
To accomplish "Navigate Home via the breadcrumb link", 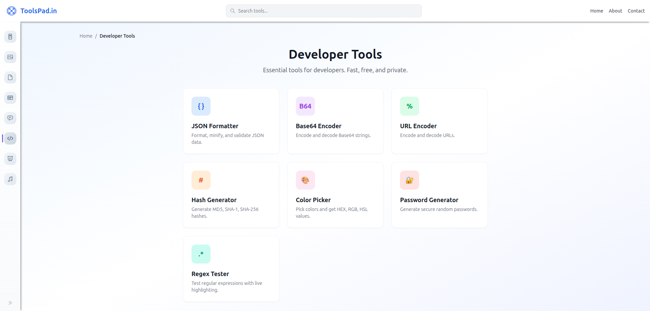I will [x=86, y=36].
